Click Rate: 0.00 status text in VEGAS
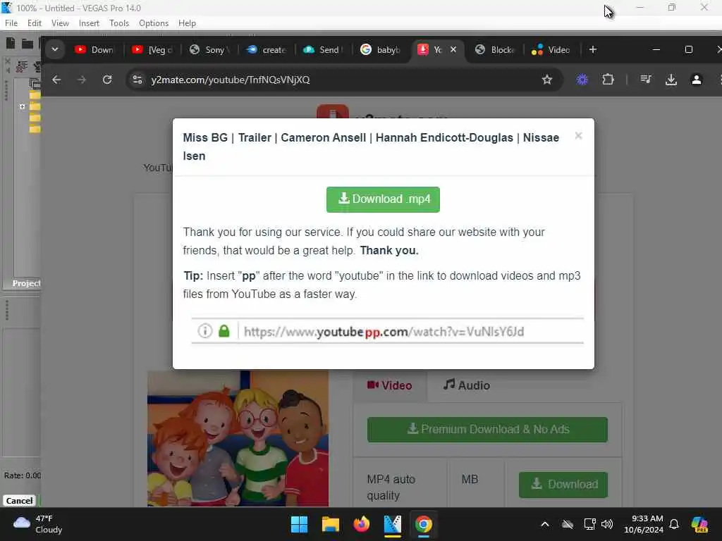 22,475
